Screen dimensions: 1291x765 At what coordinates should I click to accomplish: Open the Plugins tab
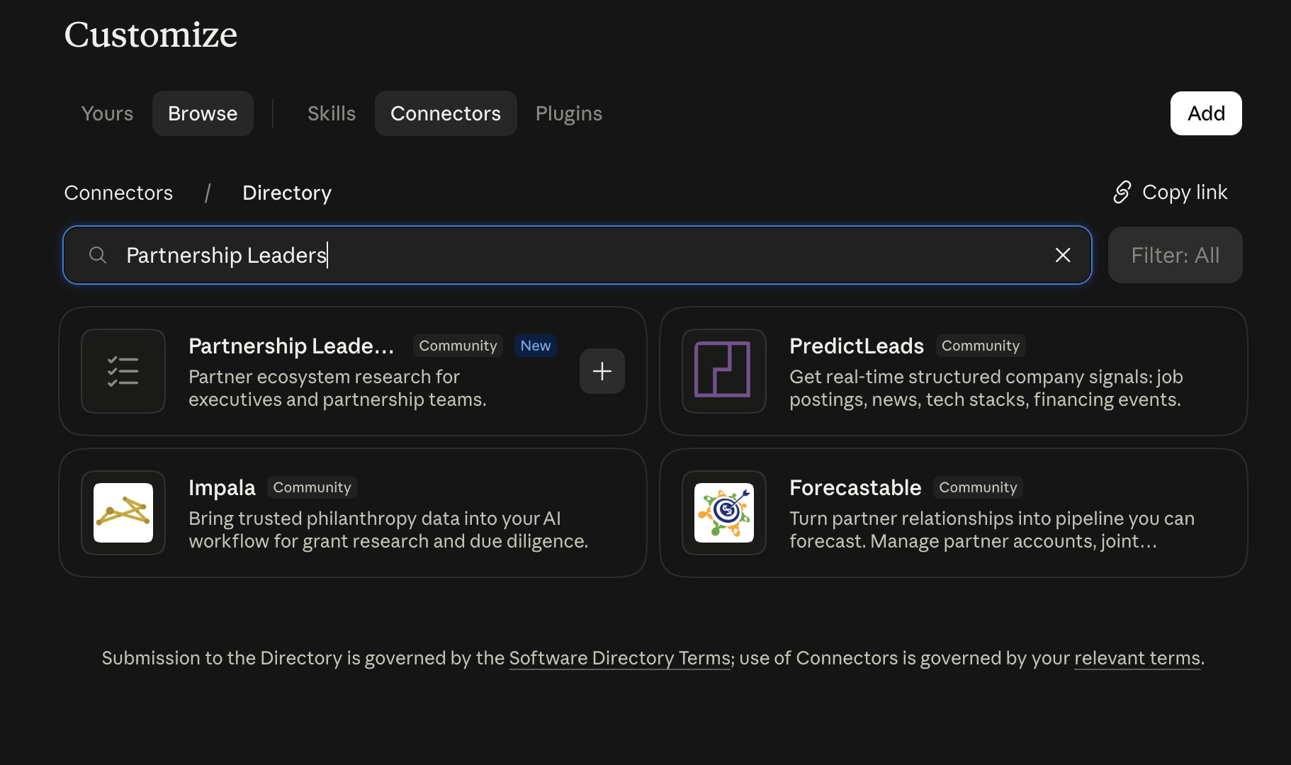pyautogui.click(x=569, y=113)
